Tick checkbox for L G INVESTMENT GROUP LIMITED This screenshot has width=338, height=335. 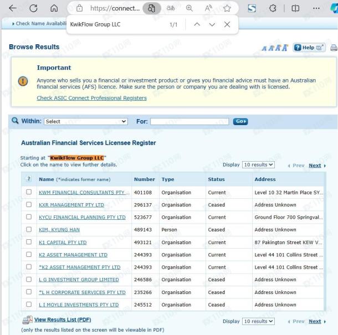click(29, 280)
